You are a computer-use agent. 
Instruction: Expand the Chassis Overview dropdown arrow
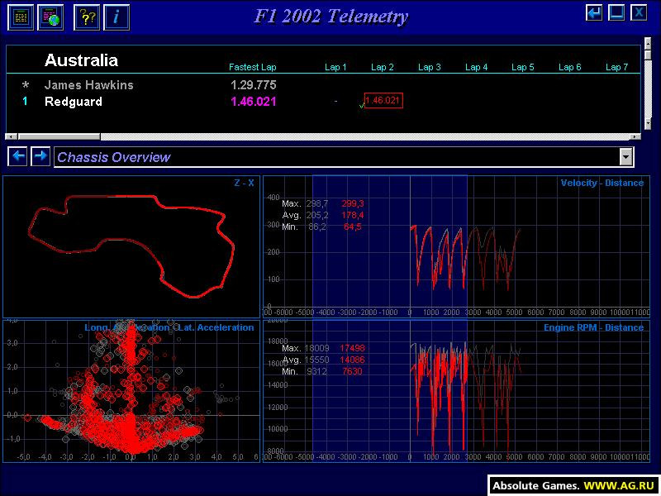pos(626,157)
